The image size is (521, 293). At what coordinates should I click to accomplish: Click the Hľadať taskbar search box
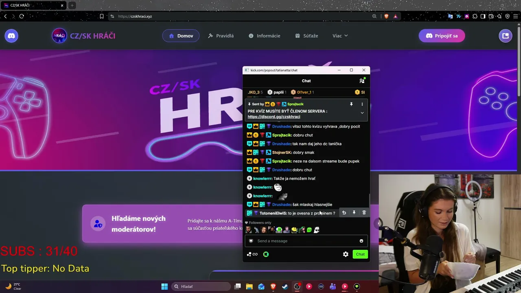tap(200, 286)
